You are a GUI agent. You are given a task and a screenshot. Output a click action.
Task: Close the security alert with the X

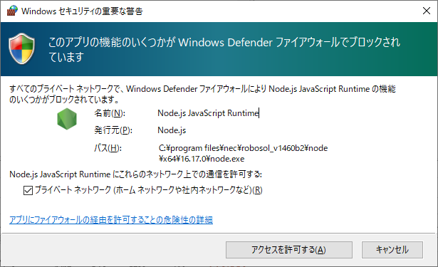pyautogui.click(x=427, y=11)
